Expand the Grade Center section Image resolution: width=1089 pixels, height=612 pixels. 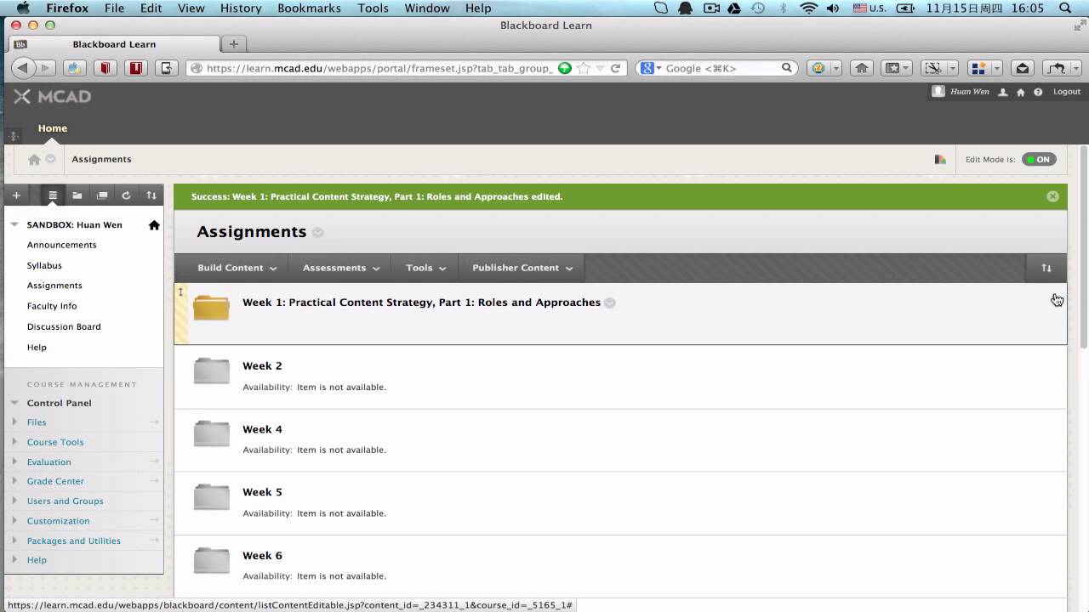click(x=55, y=481)
